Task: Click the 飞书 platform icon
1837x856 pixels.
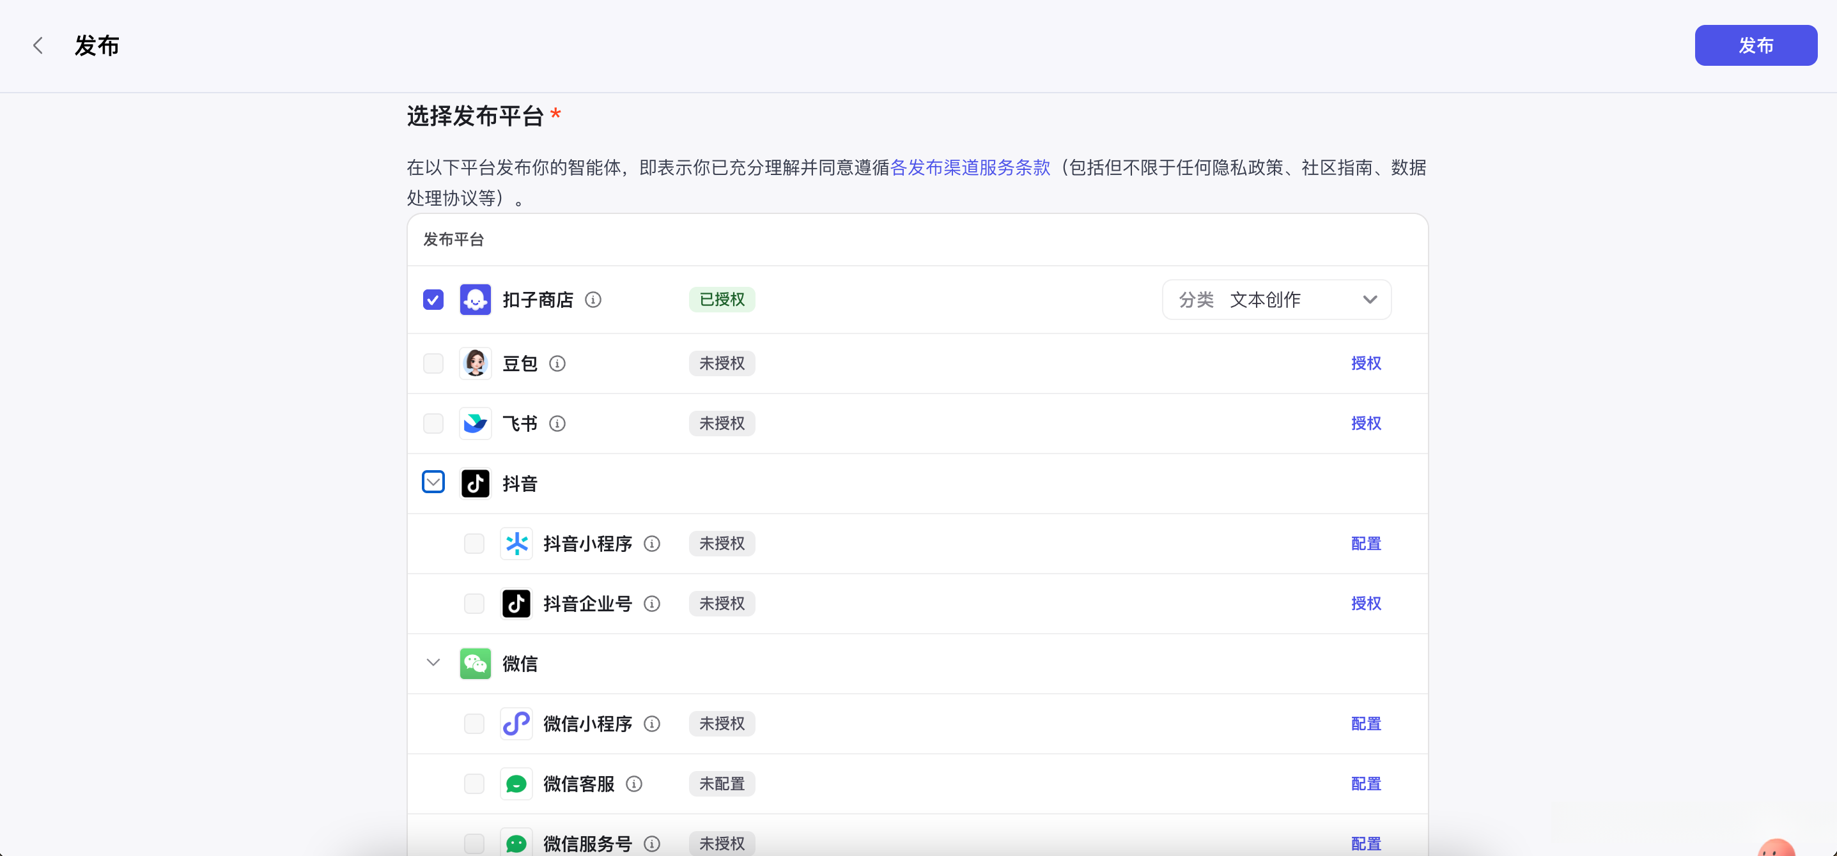Action: coord(475,423)
